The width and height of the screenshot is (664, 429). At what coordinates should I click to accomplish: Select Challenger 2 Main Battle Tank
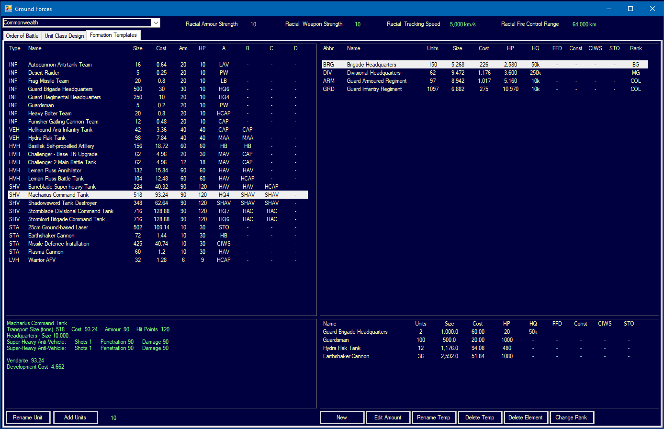coord(158,162)
